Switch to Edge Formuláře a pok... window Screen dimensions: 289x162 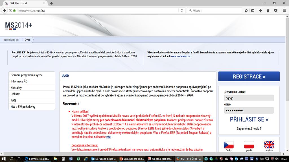38,159
